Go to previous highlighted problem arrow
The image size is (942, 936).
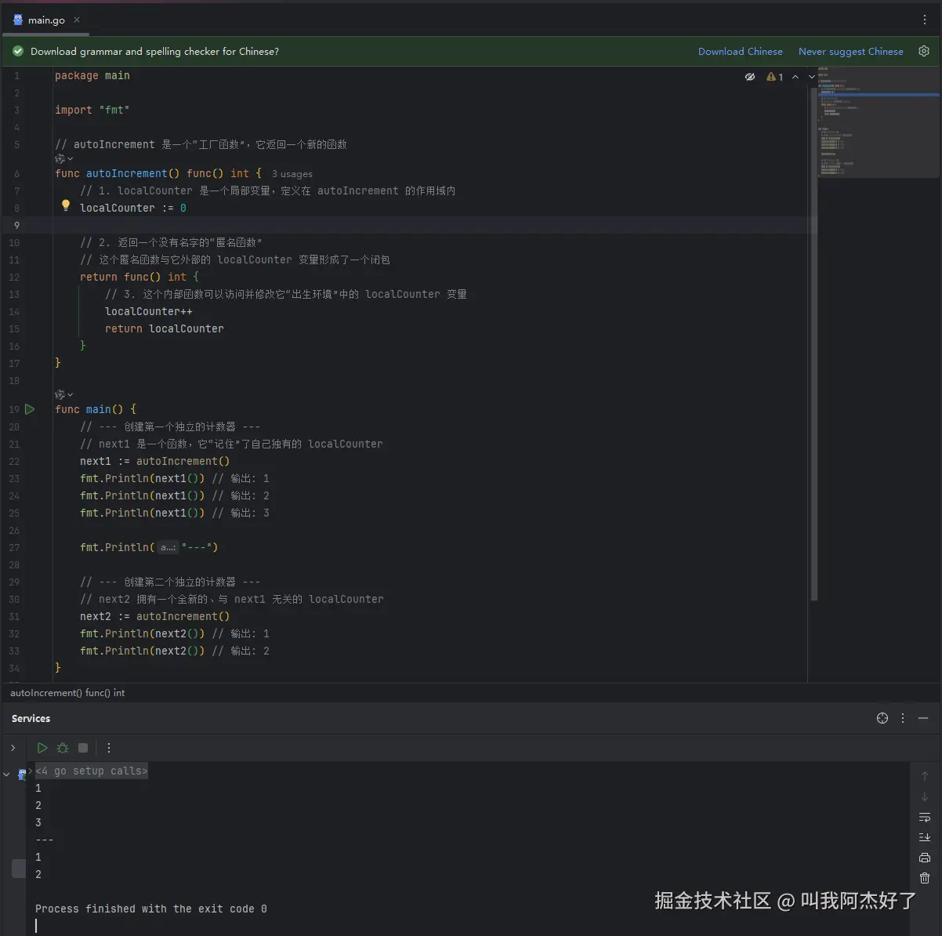[795, 77]
